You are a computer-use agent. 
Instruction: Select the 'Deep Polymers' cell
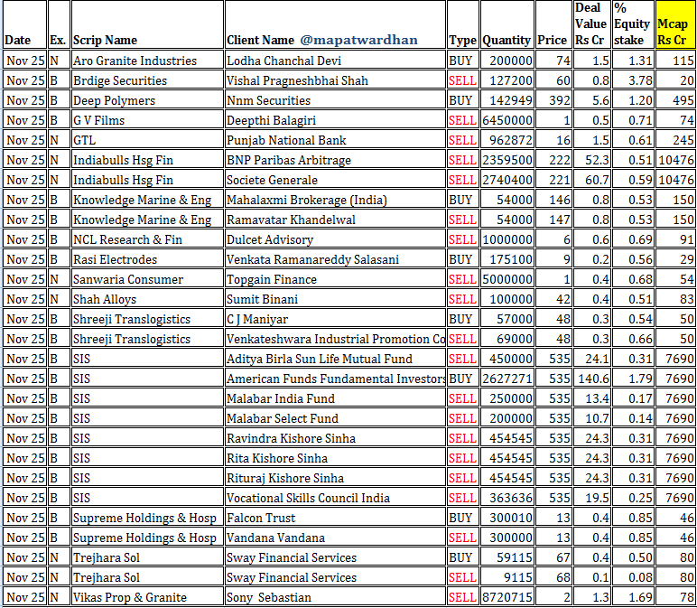[147, 99]
